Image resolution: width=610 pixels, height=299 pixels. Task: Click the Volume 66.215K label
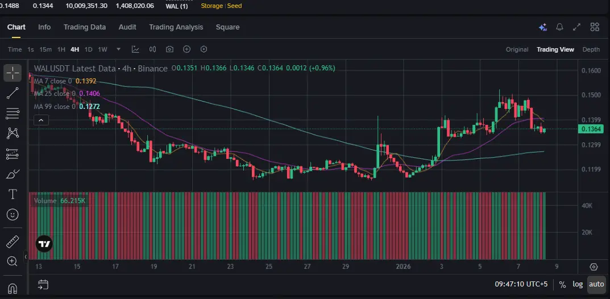click(x=60, y=201)
